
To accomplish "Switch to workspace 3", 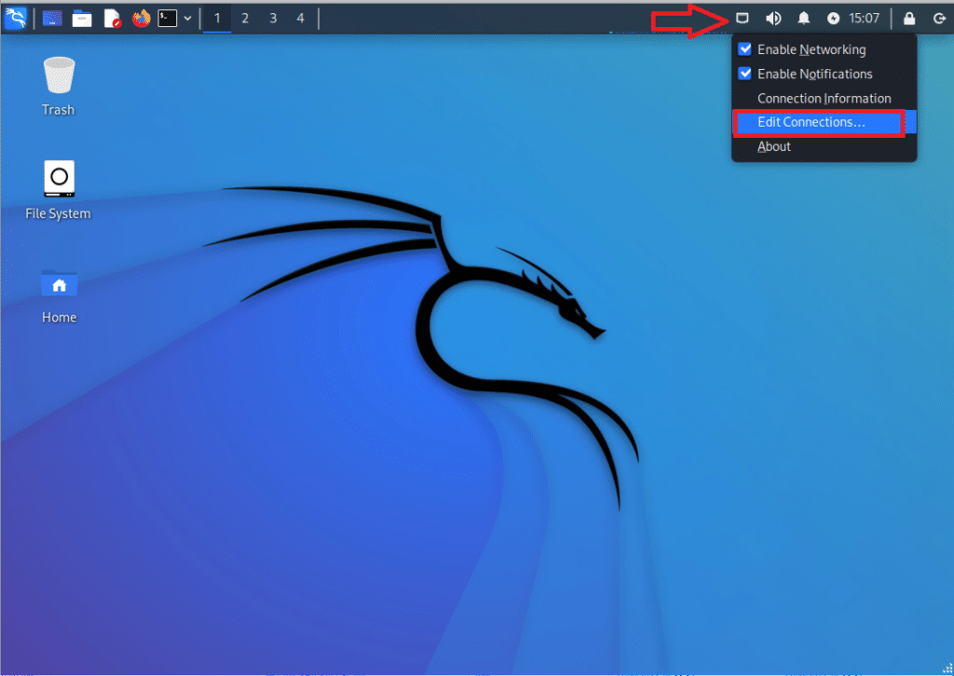I will coord(273,19).
